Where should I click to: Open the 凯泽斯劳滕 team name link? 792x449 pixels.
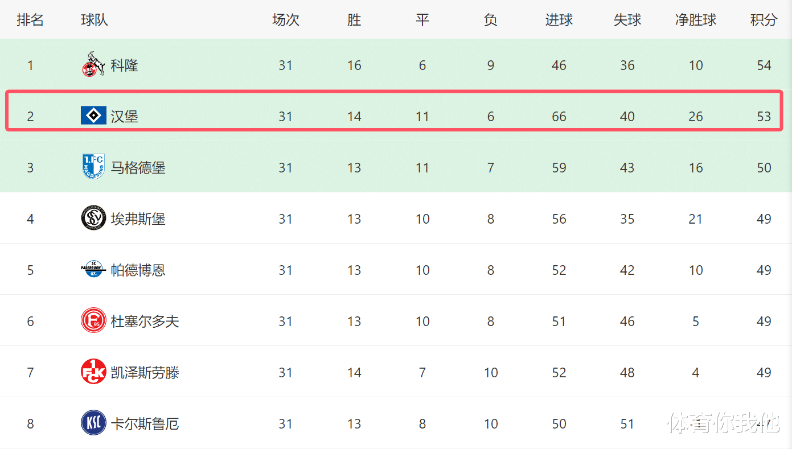coord(145,373)
